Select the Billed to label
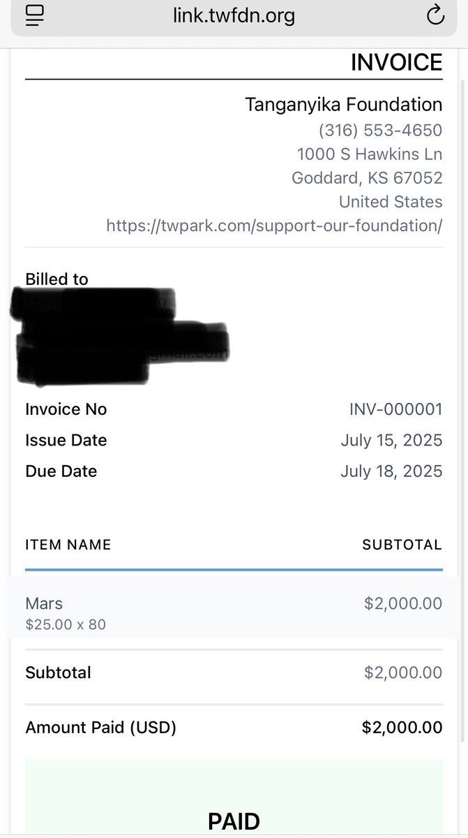This screenshot has height=838, width=468. tap(56, 279)
